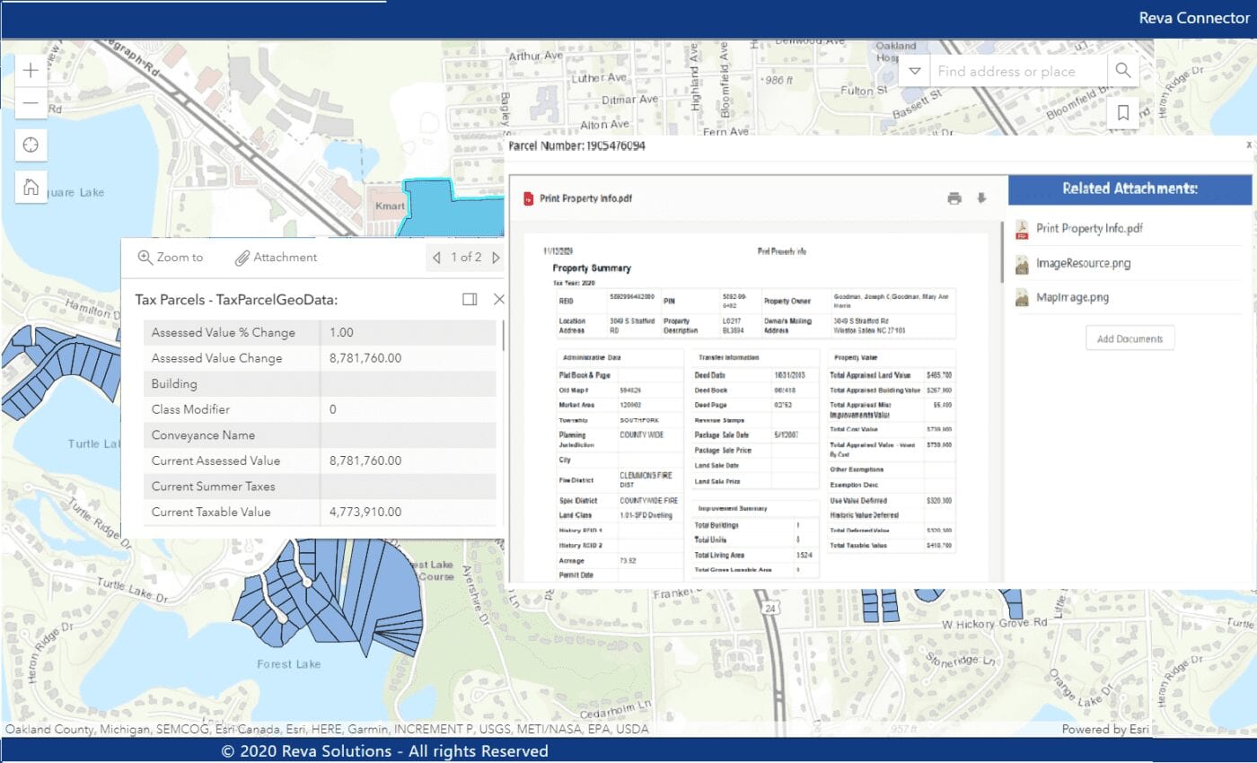The image size is (1257, 763).
Task: Click the image icon of MapImage.png
Action: pos(1022,298)
